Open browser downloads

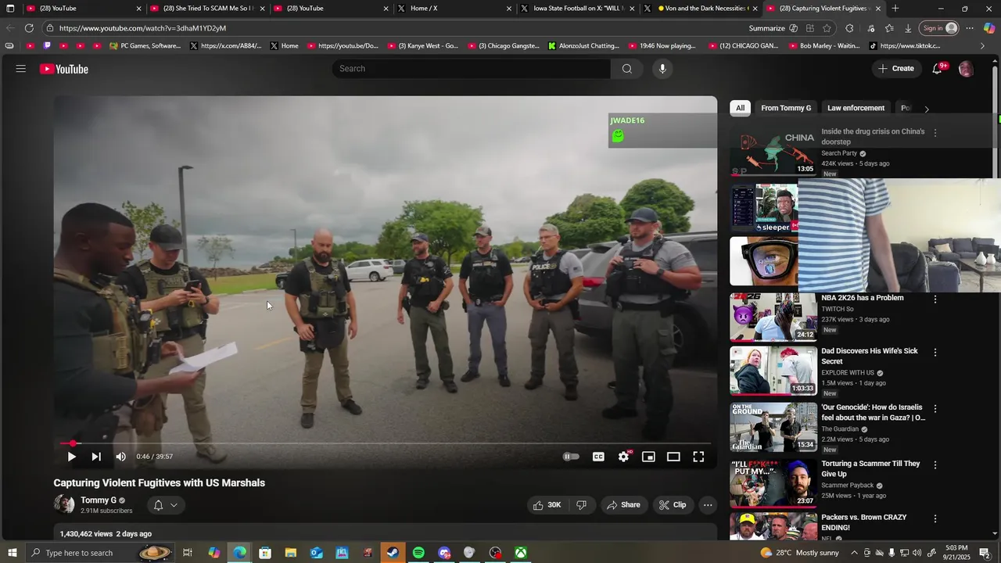(908, 28)
